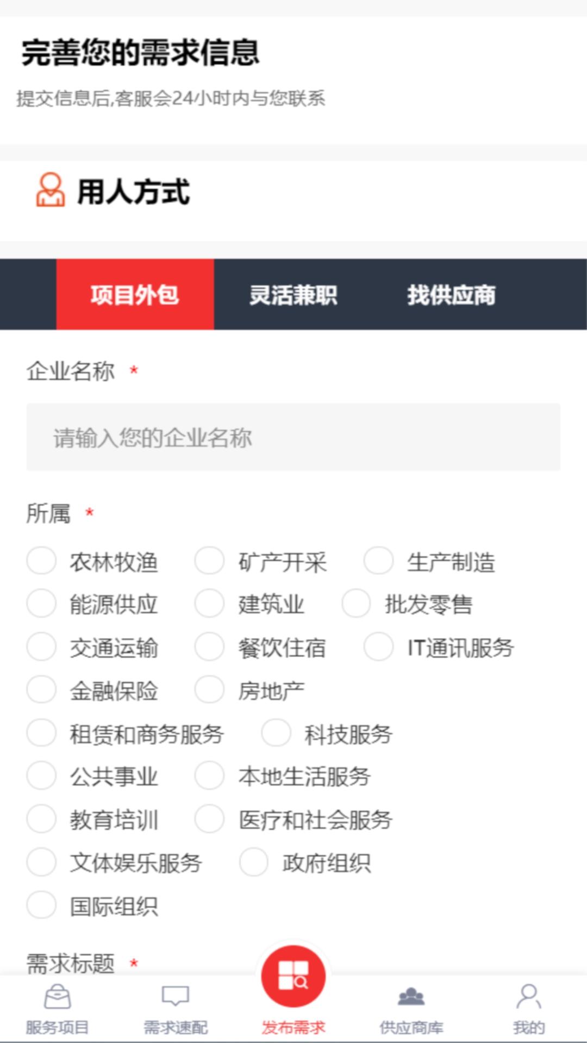Tap the 供应商库 people icon
Viewport: 587px width, 1043px height.
(411, 997)
